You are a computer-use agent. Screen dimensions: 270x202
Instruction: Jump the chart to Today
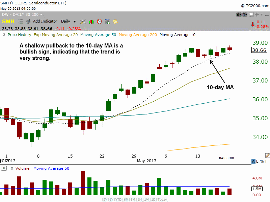(162, 200)
